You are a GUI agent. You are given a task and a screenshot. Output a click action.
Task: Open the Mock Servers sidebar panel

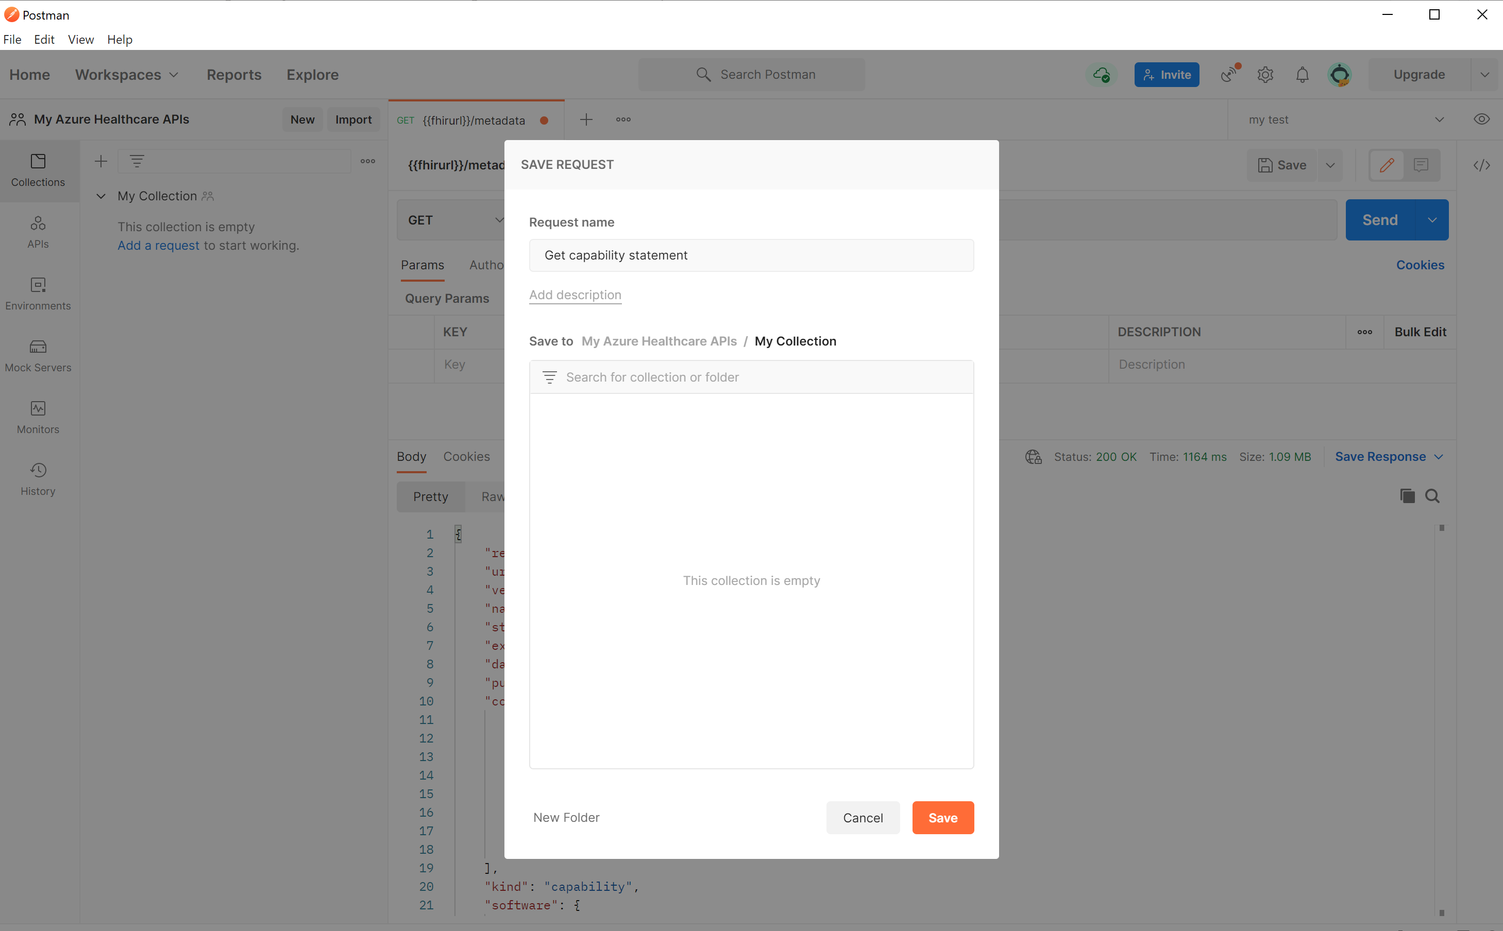coord(38,356)
